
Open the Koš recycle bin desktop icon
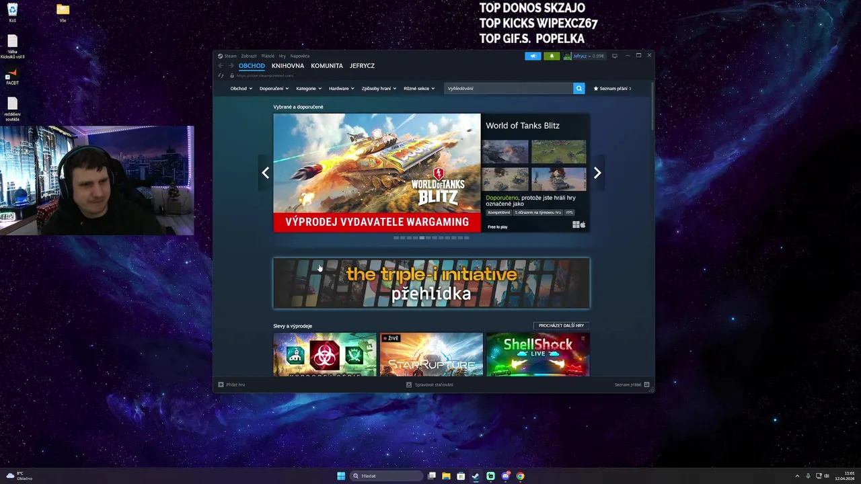(12, 13)
